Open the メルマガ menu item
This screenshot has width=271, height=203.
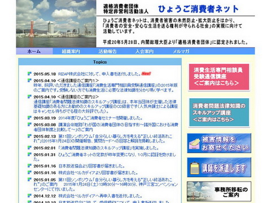coord(181,51)
